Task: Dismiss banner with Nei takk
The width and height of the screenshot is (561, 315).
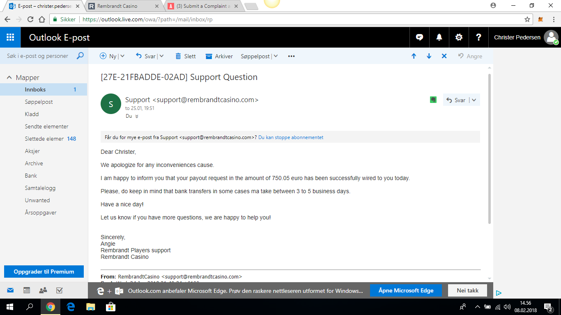Action: tap(468, 290)
